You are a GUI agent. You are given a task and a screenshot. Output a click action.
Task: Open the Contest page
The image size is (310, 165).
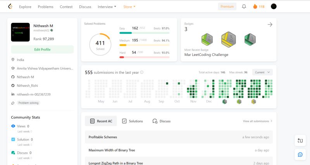(66, 7)
